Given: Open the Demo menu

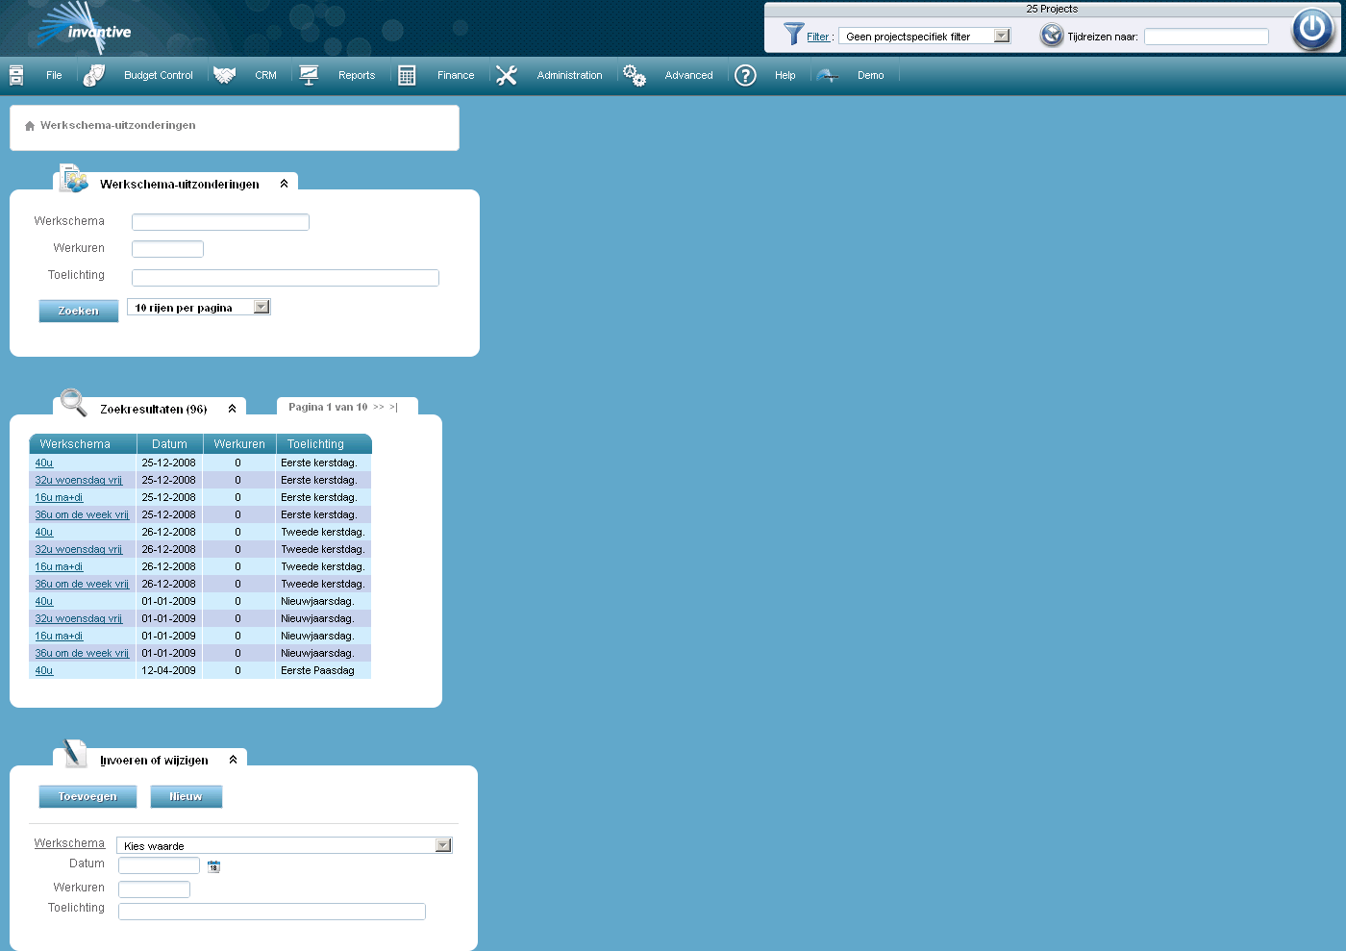Looking at the screenshot, I should tap(871, 75).
